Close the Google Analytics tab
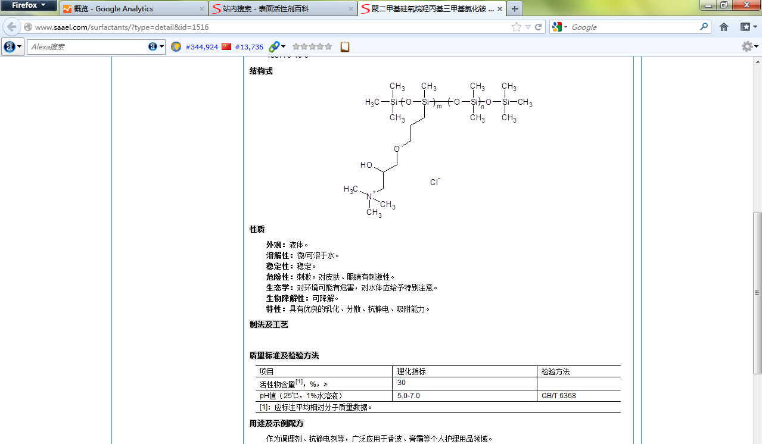 click(201, 9)
